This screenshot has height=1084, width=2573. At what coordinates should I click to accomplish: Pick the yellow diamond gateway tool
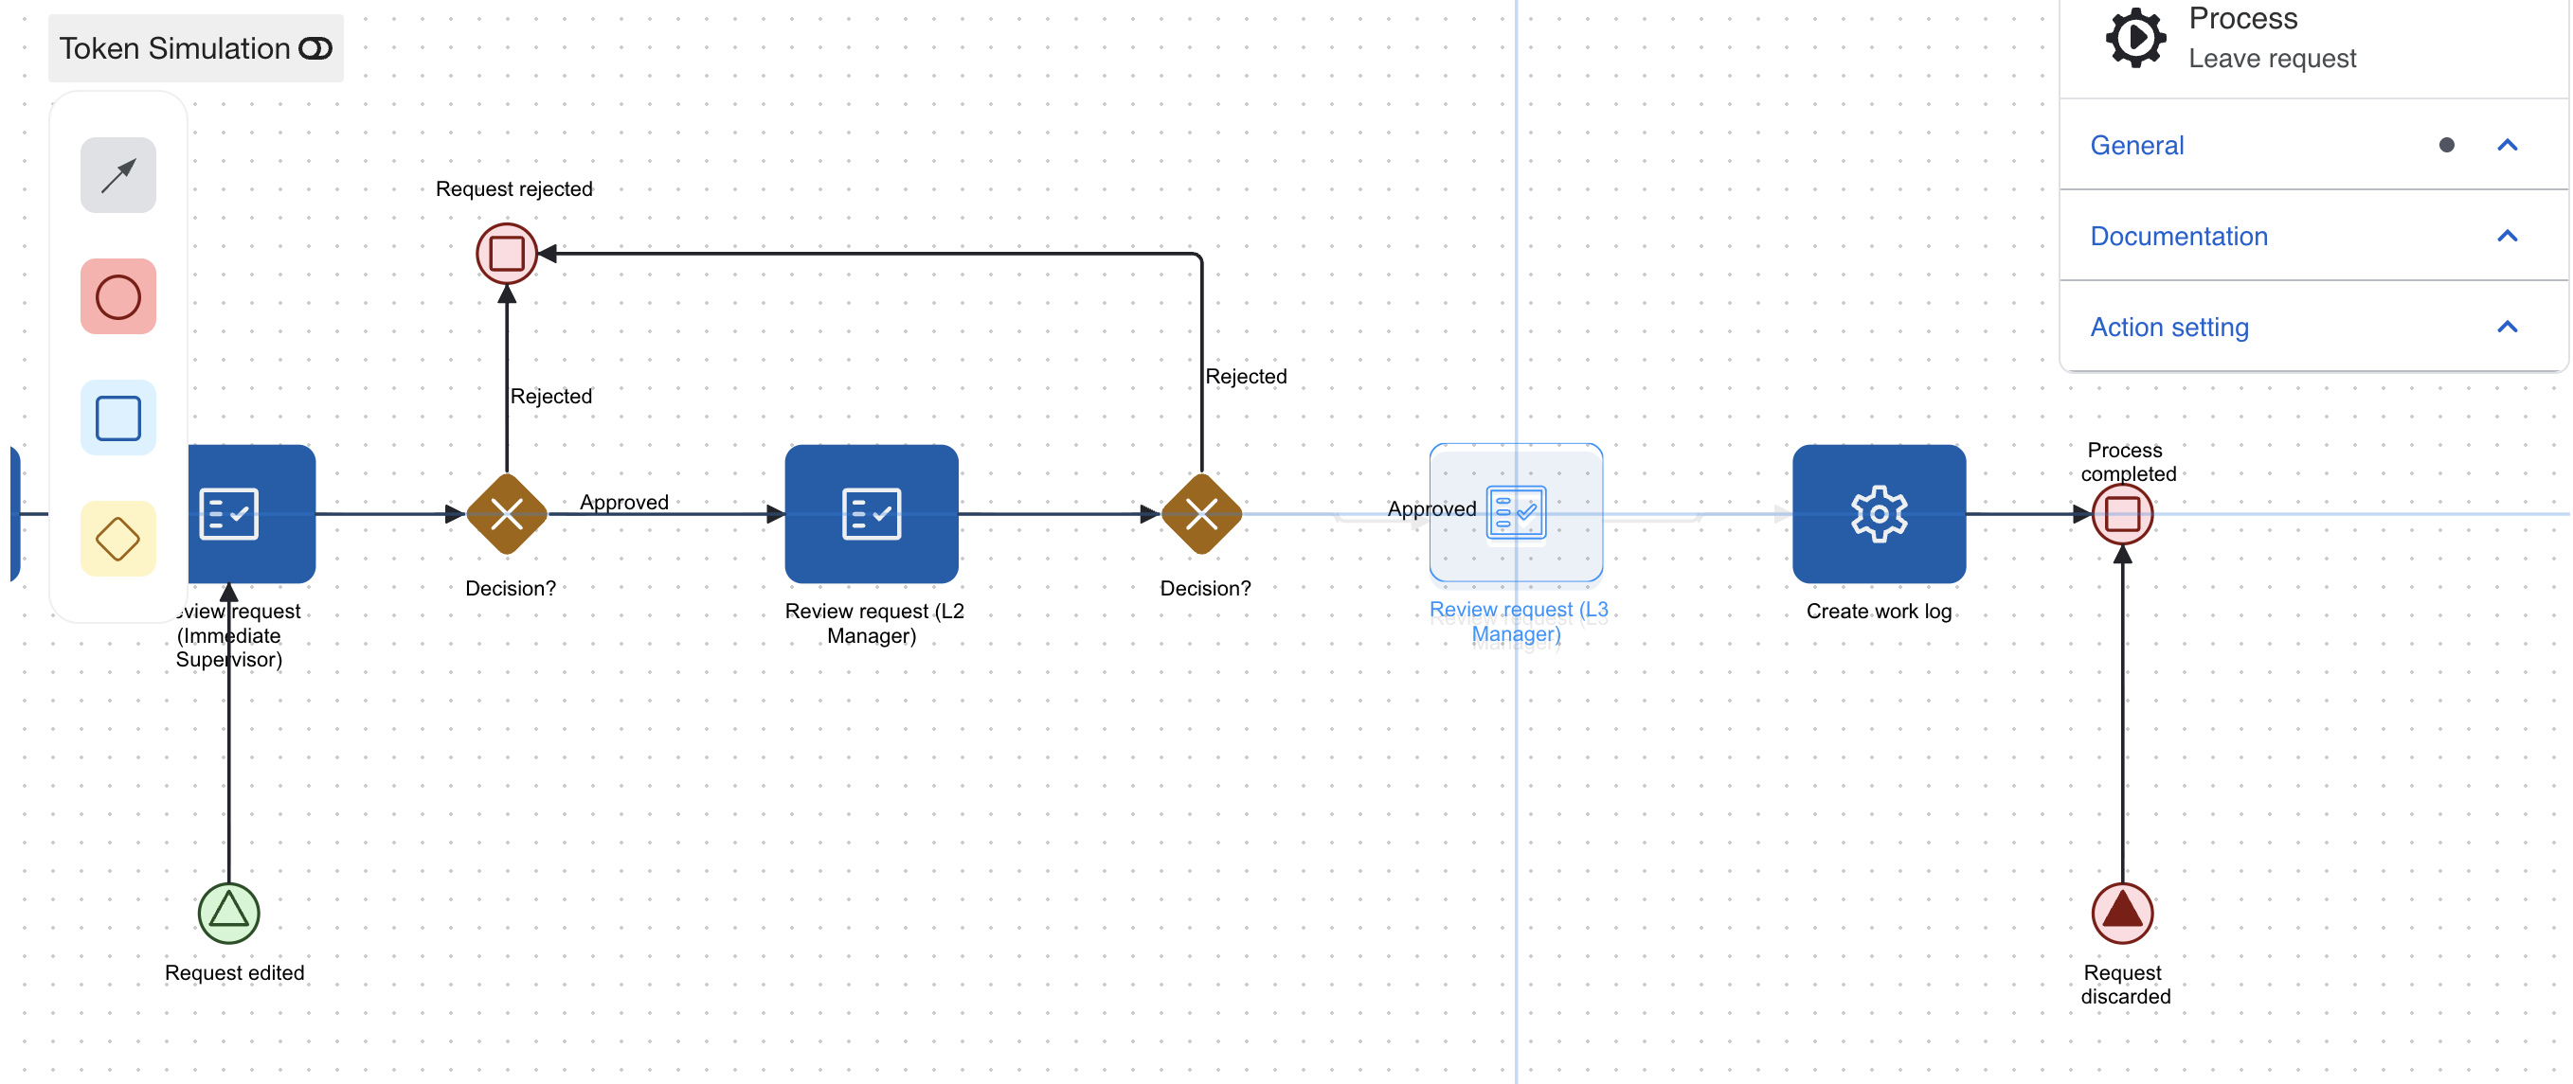[117, 539]
